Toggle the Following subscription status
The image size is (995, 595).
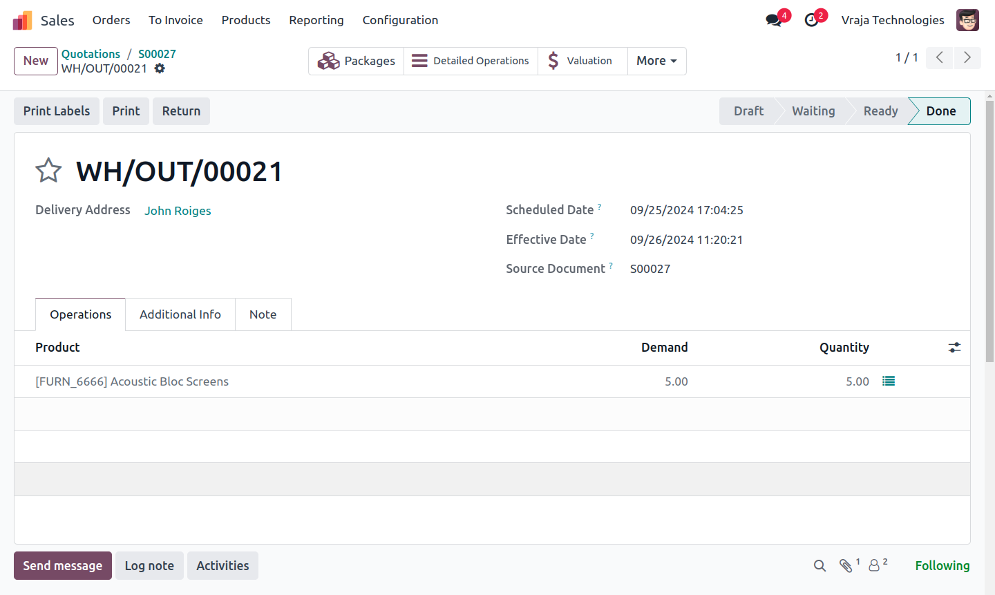click(x=942, y=566)
